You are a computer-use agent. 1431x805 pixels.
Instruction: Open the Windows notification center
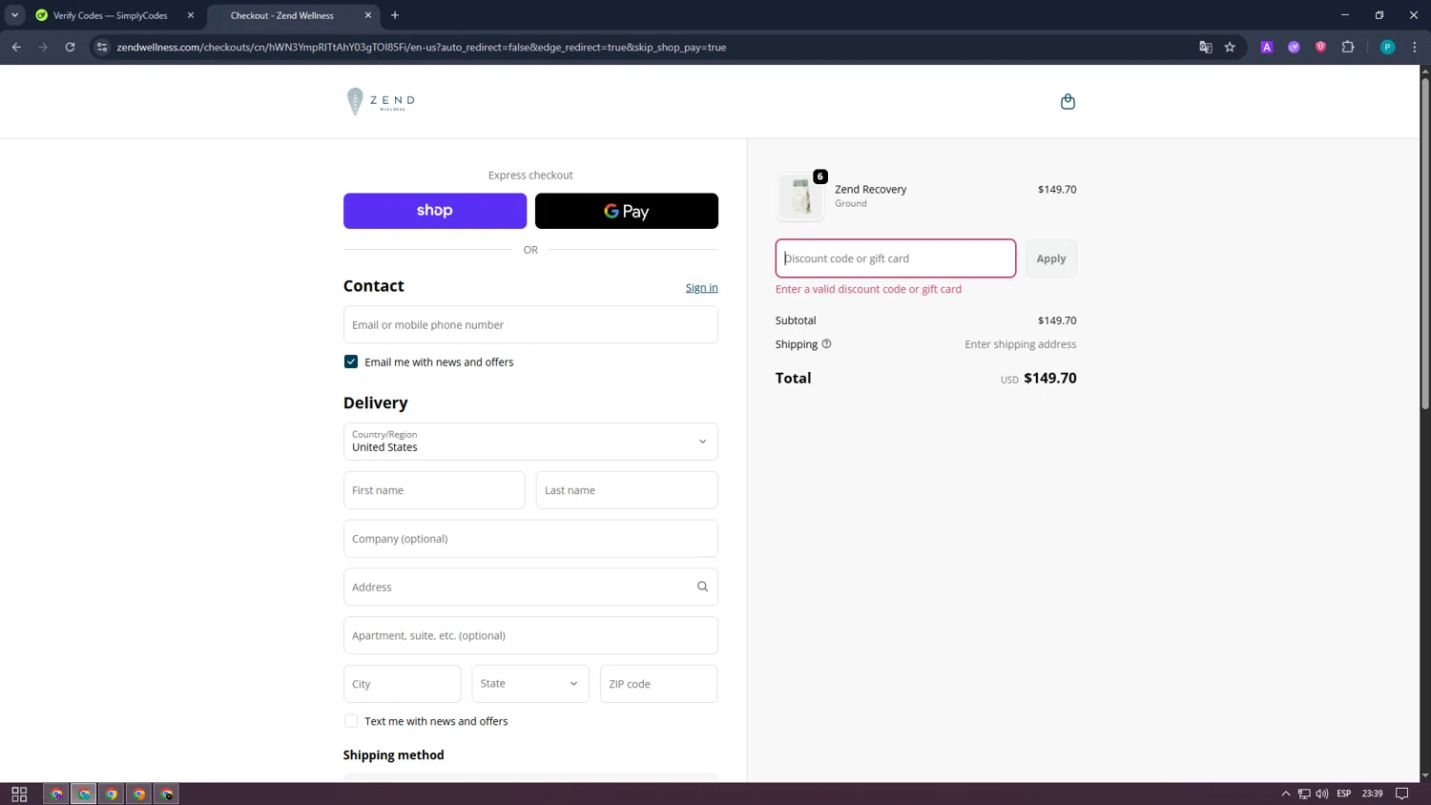pyautogui.click(x=1401, y=794)
